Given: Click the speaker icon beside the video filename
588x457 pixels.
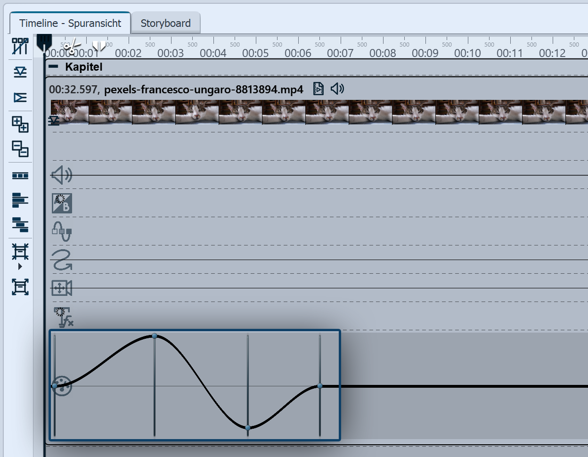Looking at the screenshot, I should [337, 89].
